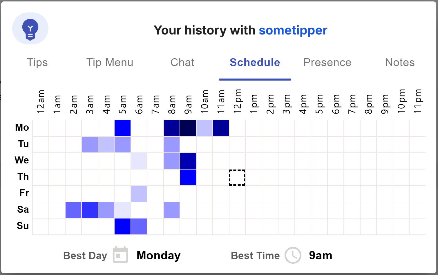This screenshot has height=275, width=438.
Task: Click the Tuesday 3am lavender cell
Action: coord(90,145)
